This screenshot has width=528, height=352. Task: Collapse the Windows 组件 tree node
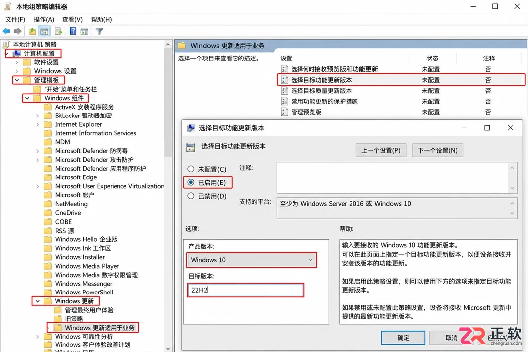(x=27, y=98)
